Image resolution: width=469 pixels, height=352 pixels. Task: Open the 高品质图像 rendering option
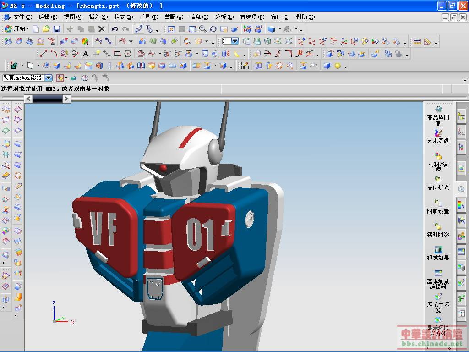[438, 116]
